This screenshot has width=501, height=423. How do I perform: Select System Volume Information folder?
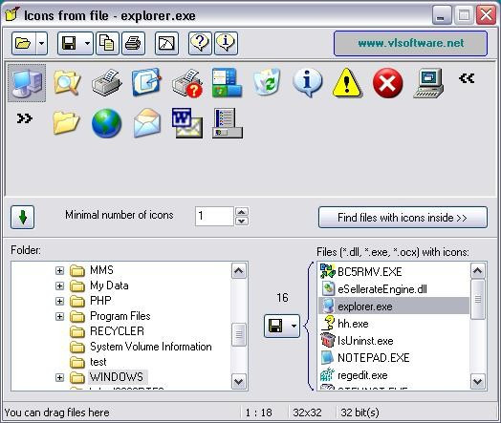[151, 347]
